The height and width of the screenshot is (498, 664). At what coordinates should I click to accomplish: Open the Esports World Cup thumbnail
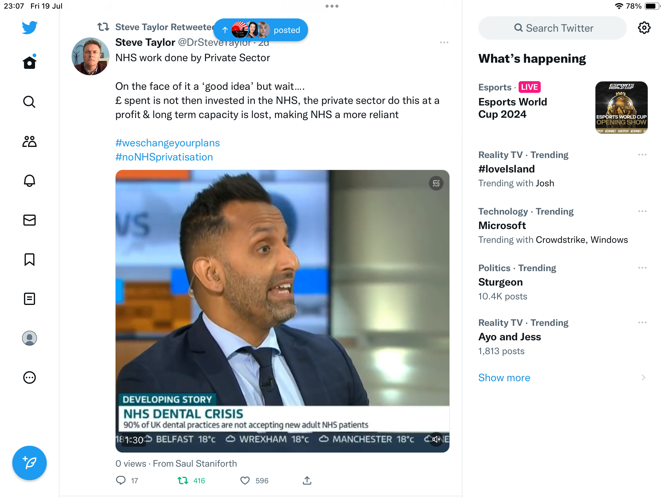621,108
